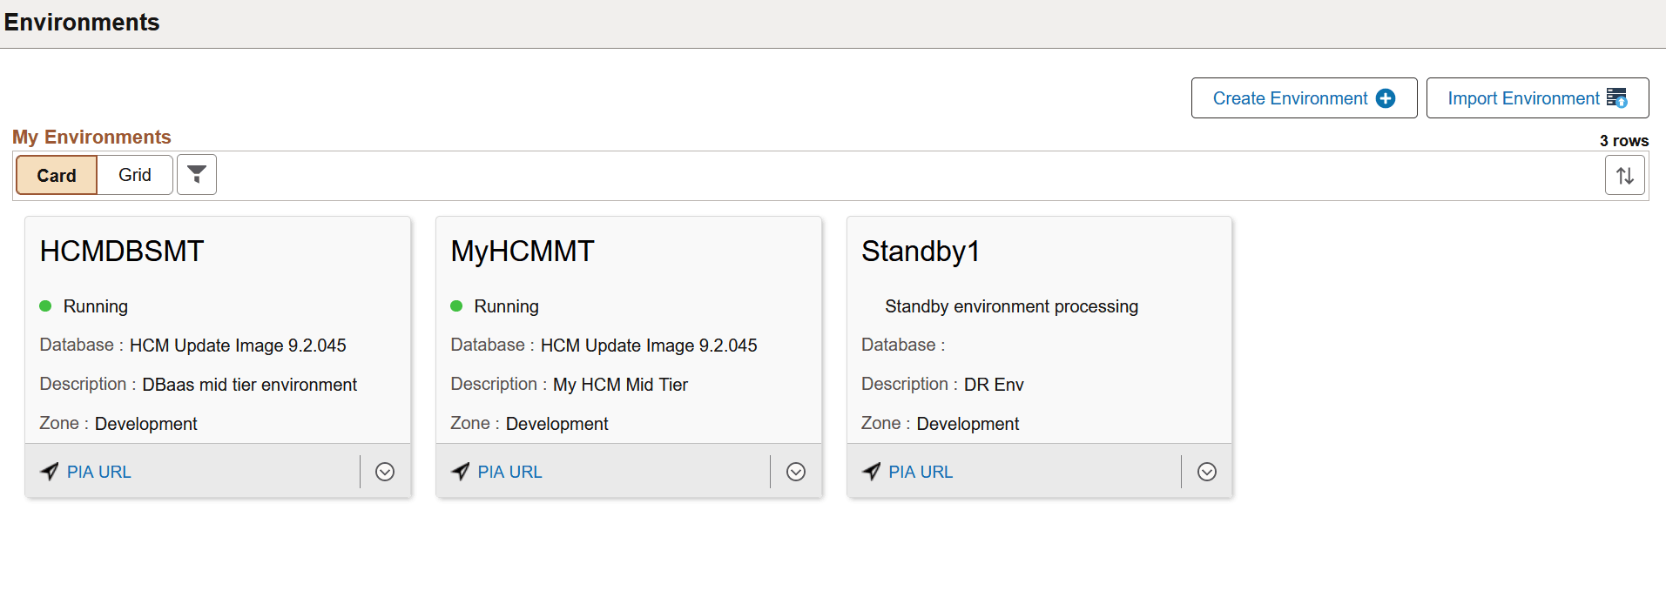Click the Import Environment button

pyautogui.click(x=1536, y=97)
